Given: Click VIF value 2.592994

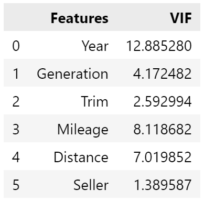Looking at the screenshot, I should [x=163, y=101].
